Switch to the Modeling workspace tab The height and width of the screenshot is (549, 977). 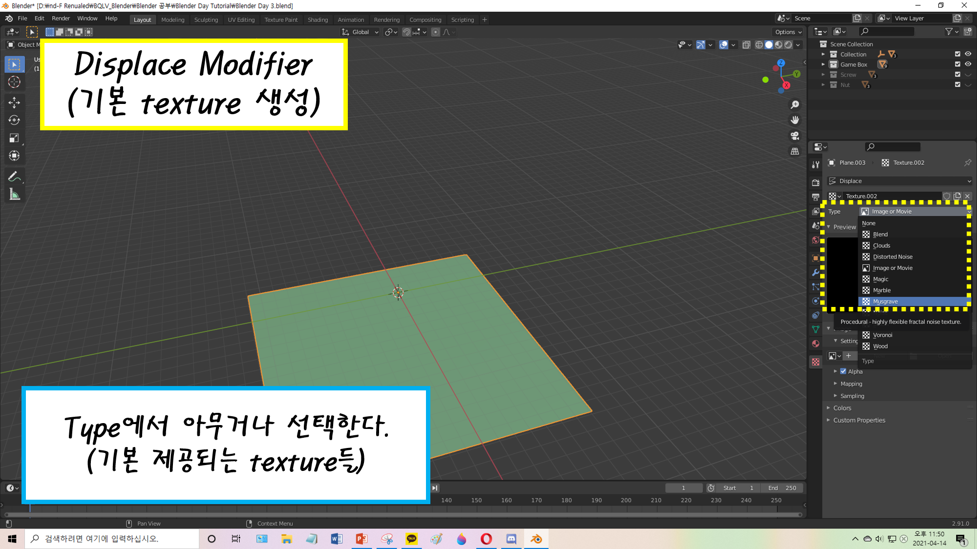point(173,20)
